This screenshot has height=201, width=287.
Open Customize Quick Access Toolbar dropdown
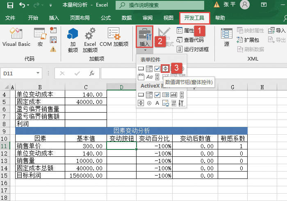tap(50, 5)
